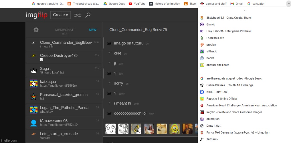Click Suga-. crown avatar icon
The image size is (291, 143).
pyautogui.click(x=33, y=71)
